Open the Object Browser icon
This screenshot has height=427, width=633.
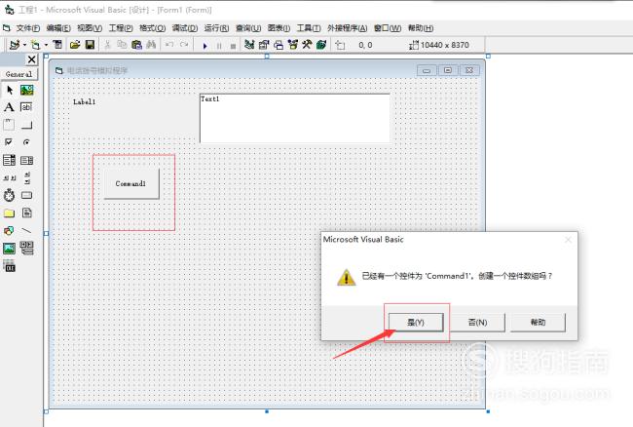point(293,45)
